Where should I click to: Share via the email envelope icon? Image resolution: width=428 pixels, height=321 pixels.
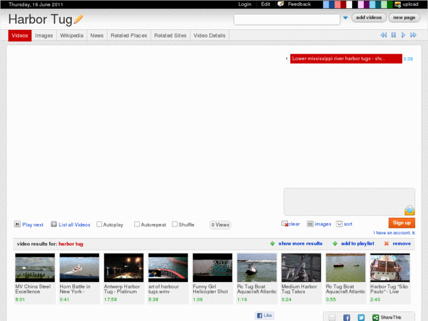pyautogui.click(x=332, y=317)
